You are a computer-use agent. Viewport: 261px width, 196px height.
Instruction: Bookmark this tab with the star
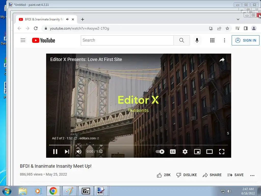click(227, 28)
